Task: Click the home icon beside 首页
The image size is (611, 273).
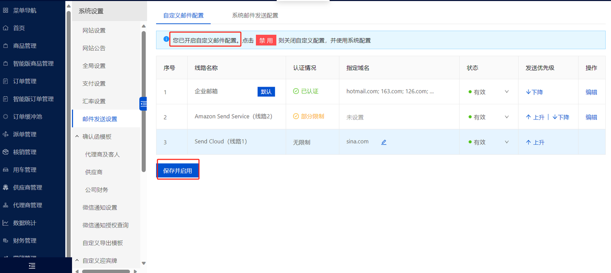Action: (x=6, y=28)
